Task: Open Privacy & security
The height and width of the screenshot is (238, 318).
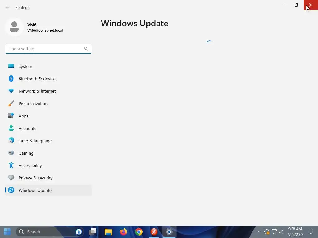Action: point(48,178)
